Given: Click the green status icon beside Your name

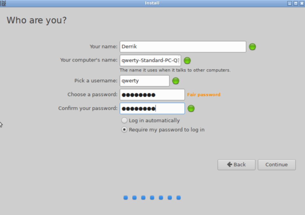Looking at the screenshot, I should (x=252, y=47).
